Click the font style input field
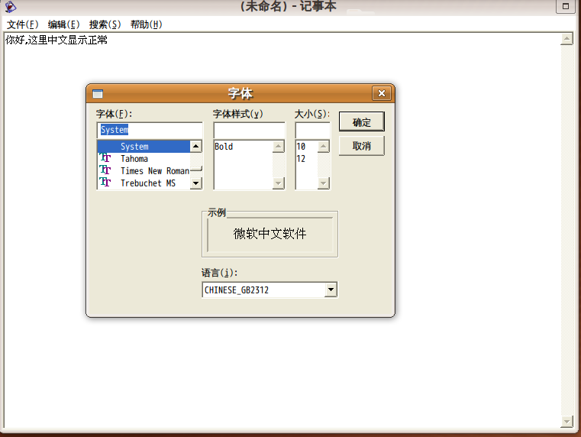Image resolution: width=581 pixels, height=437 pixels. coord(250,130)
